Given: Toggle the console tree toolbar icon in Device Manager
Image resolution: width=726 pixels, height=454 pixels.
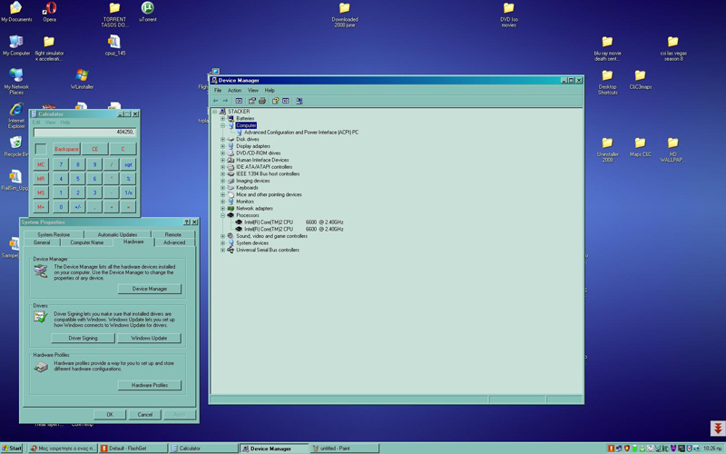Looking at the screenshot, I should pyautogui.click(x=239, y=101).
